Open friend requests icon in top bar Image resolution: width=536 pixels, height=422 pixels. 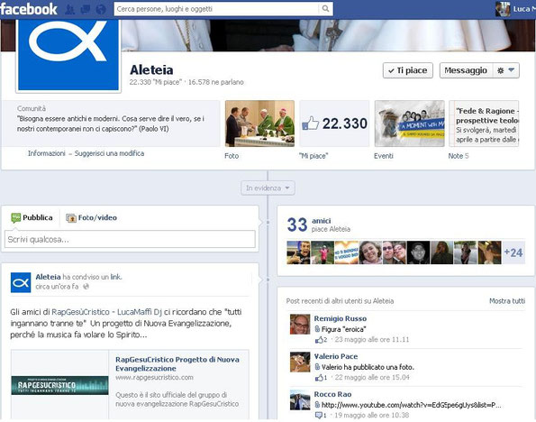coord(69,9)
